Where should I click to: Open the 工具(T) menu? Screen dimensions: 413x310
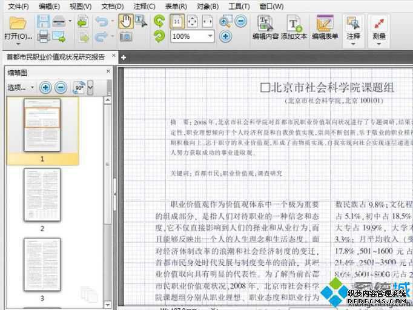[239, 6]
